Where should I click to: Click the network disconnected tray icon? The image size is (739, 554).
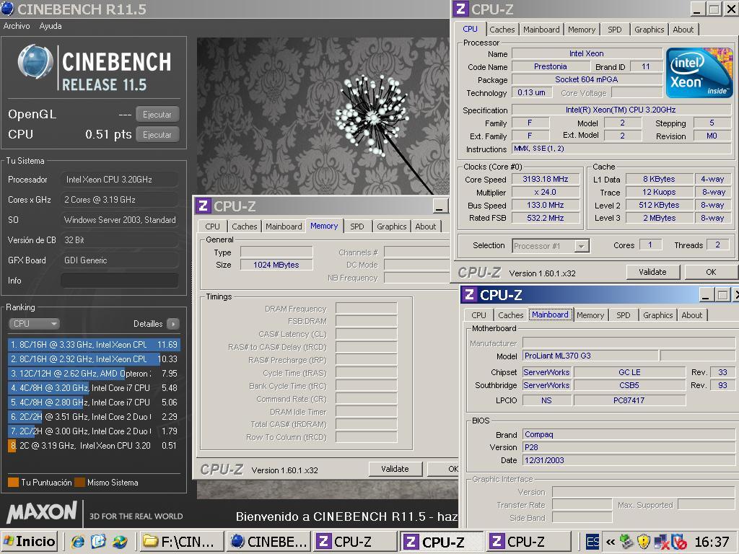[x=662, y=542]
